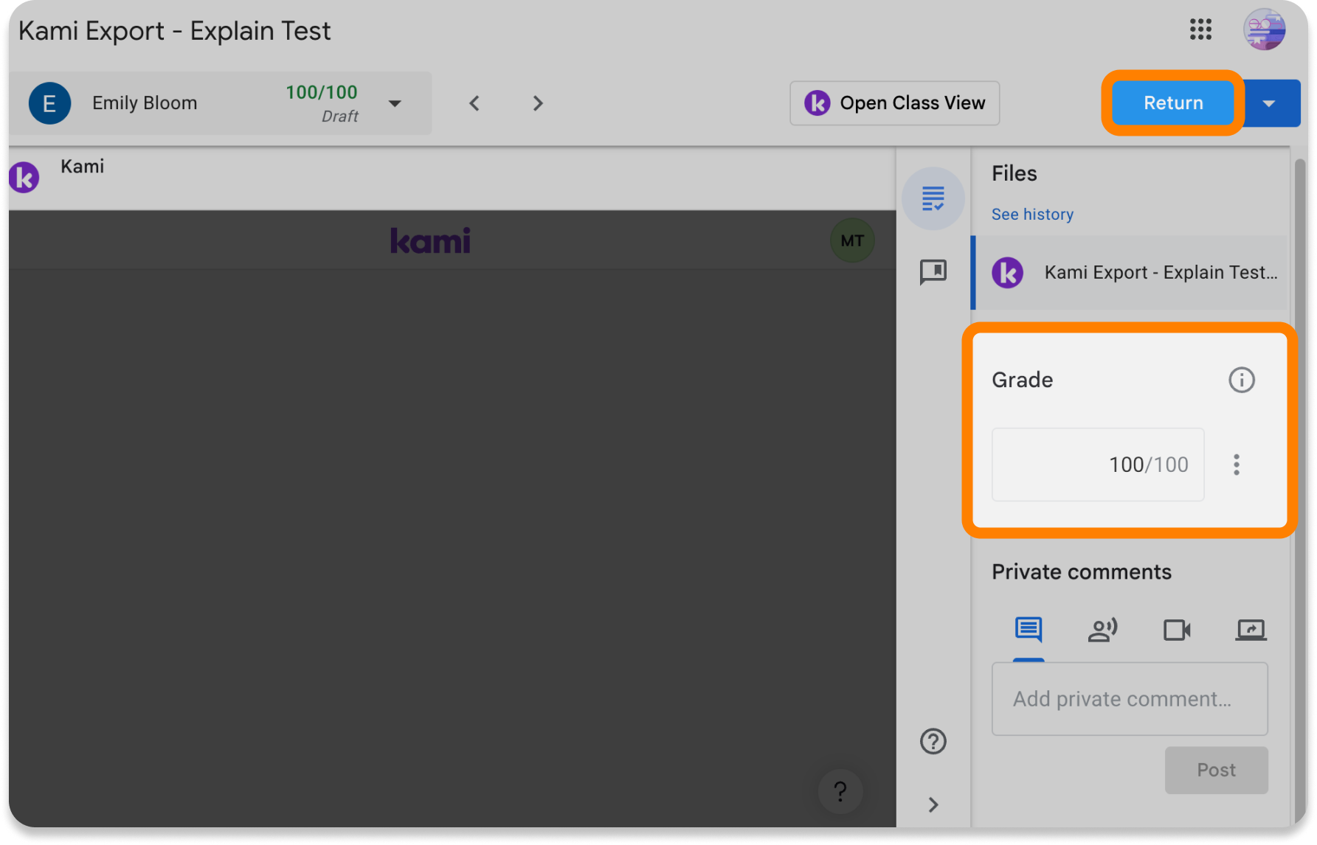Click the Add private comment field
The width and height of the screenshot is (1317, 845).
[1130, 699]
